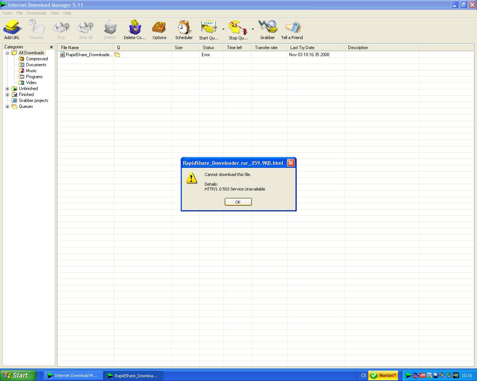Viewport: 477px width, 381px height.
Task: Select the Video category
Action: [x=31, y=83]
